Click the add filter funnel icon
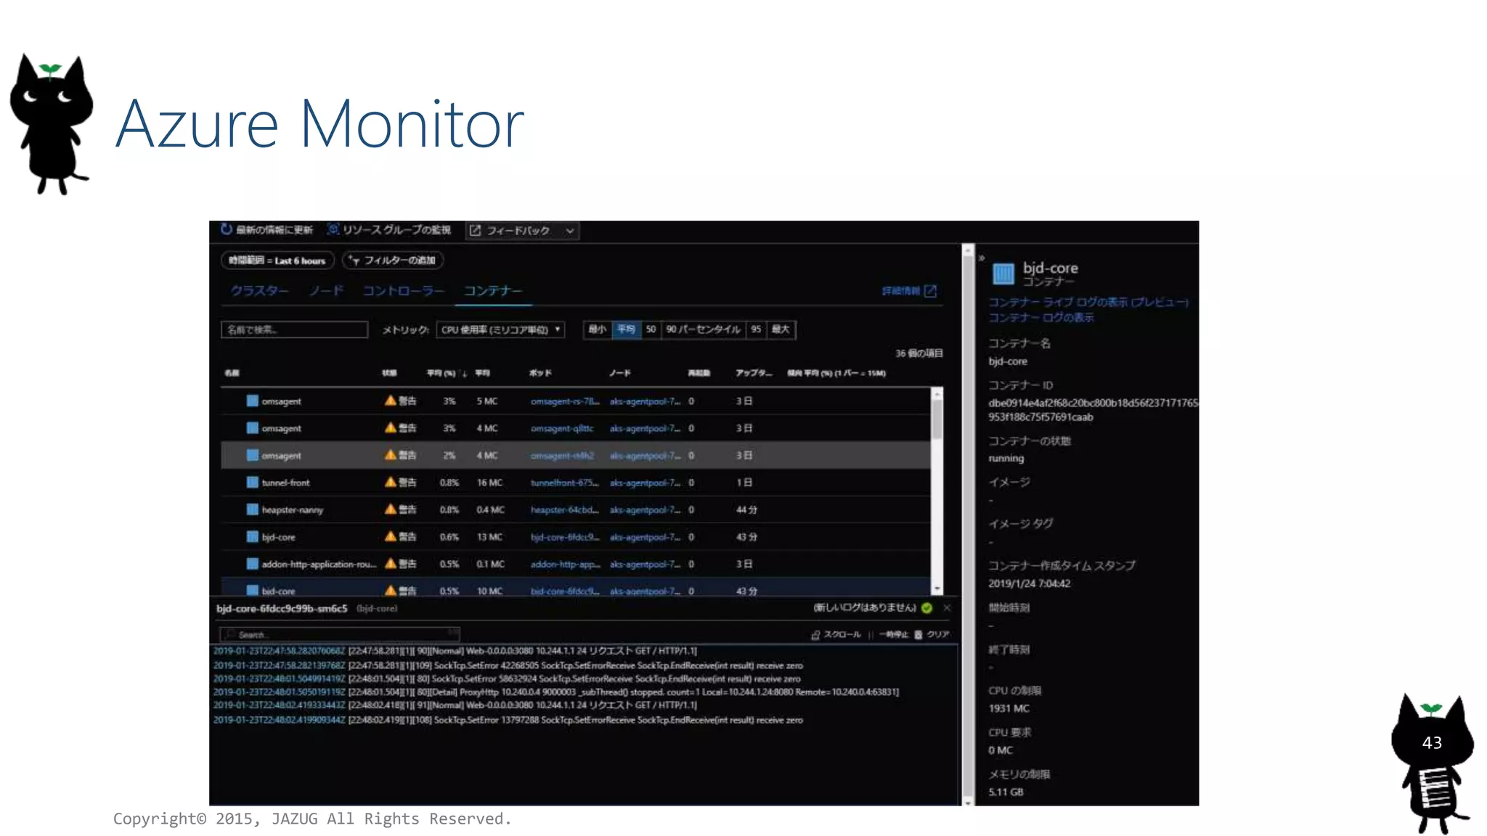 pyautogui.click(x=354, y=261)
